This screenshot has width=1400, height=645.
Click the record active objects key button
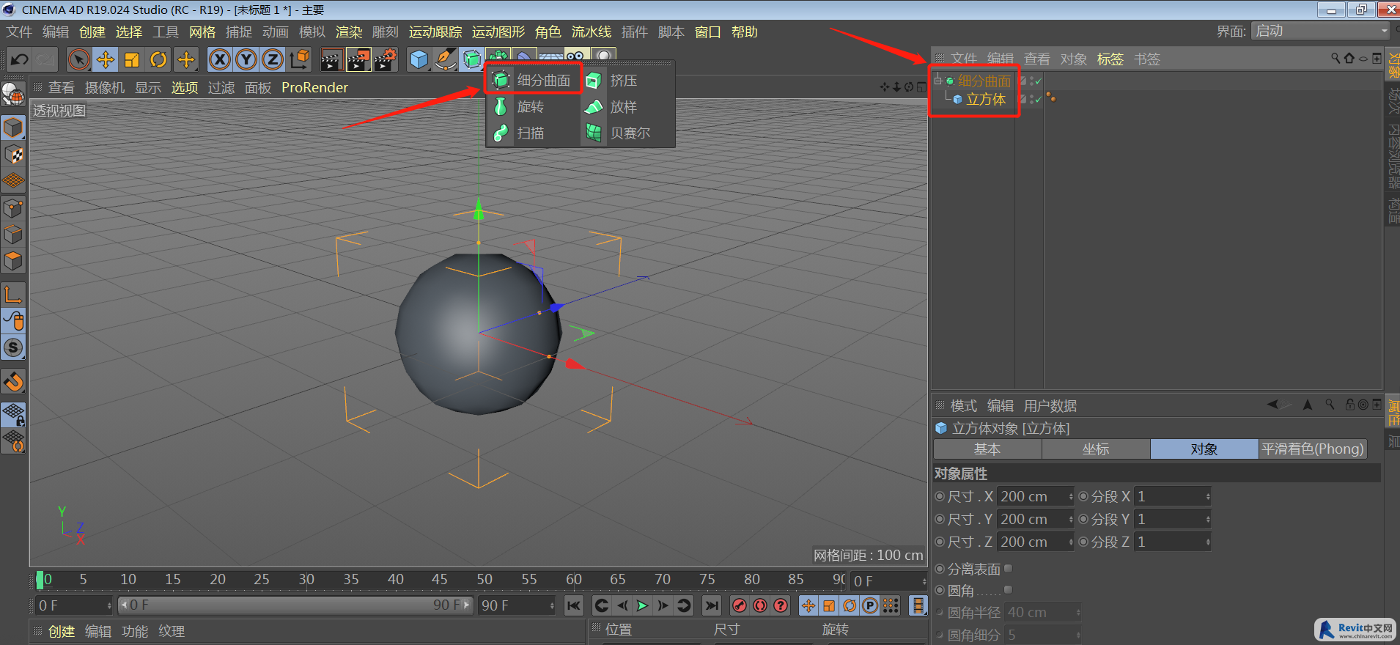coord(740,605)
